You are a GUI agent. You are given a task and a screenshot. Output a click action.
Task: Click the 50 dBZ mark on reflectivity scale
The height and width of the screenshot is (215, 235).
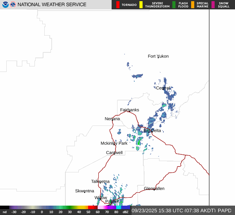pyautogui.click(x=88, y=212)
